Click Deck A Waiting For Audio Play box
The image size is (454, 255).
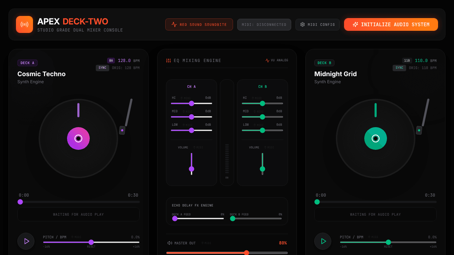click(x=78, y=214)
